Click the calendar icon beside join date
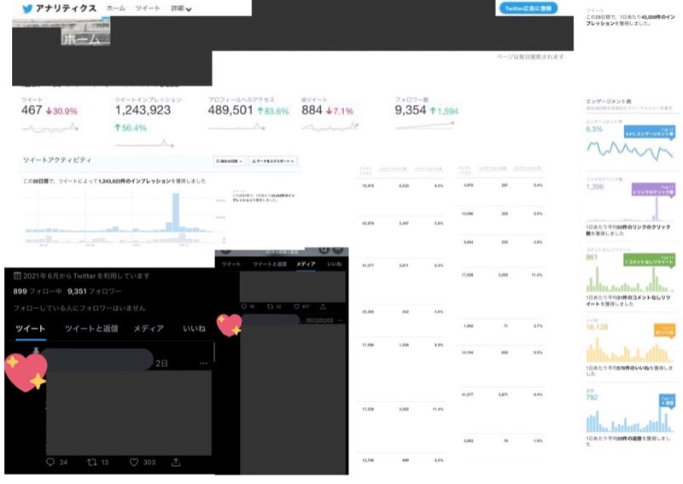 pyautogui.click(x=17, y=276)
